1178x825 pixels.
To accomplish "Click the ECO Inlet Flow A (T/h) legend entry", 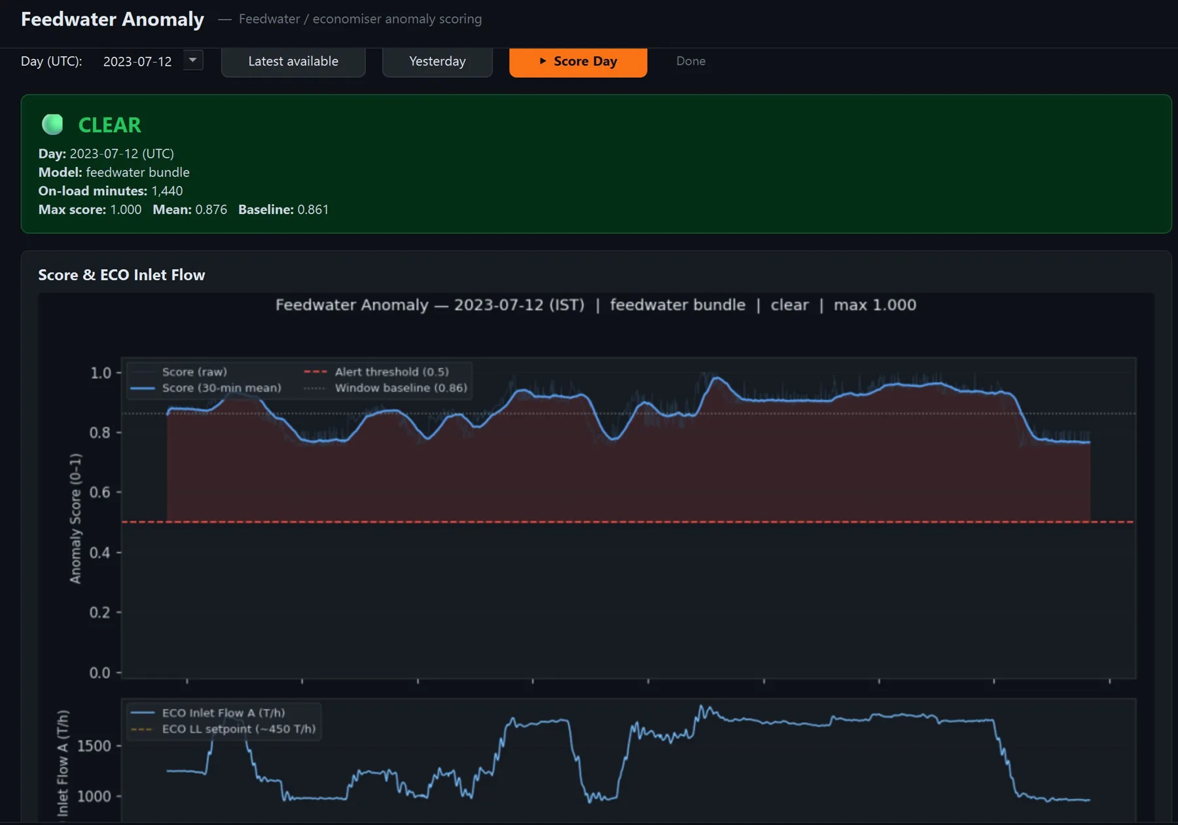I will pyautogui.click(x=208, y=713).
